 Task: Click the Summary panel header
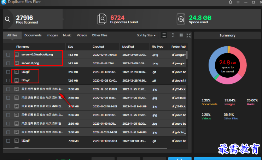[227, 35]
